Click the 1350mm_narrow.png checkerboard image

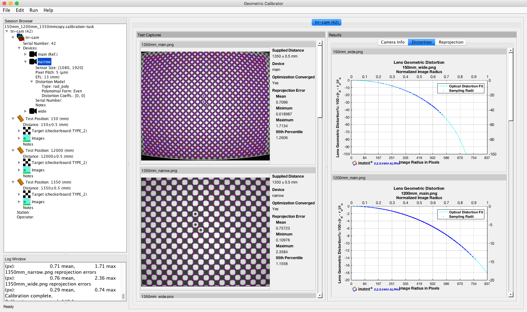[x=205, y=232]
